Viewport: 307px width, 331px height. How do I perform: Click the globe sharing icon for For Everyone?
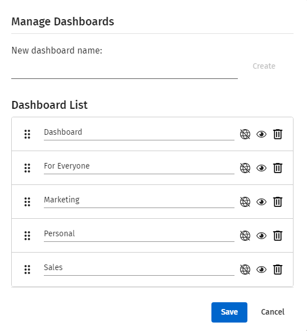(x=245, y=168)
